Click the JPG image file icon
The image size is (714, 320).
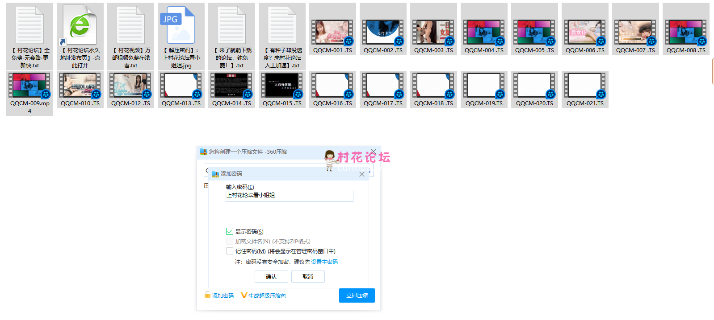tap(181, 25)
